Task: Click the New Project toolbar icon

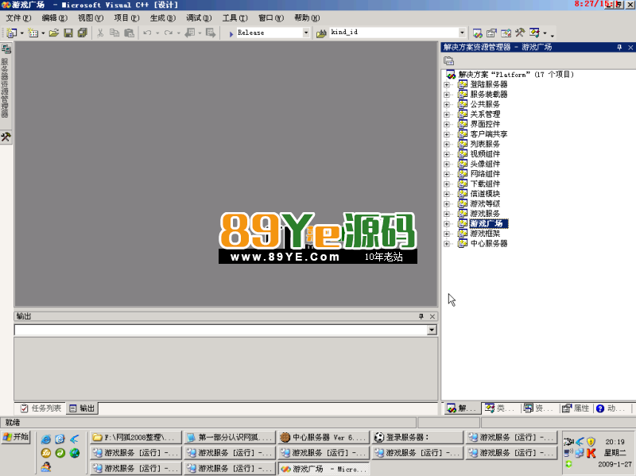Action: [12, 33]
